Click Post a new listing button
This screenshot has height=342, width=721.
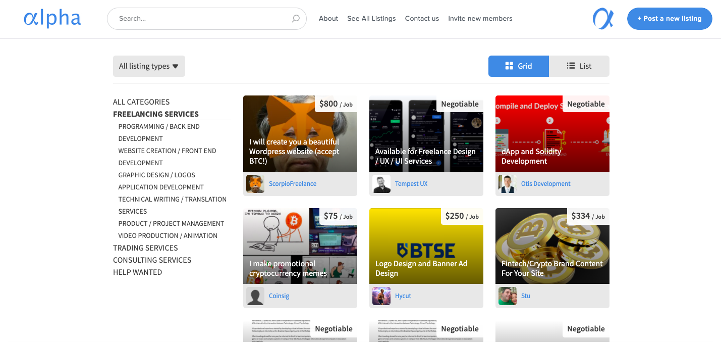tap(670, 19)
